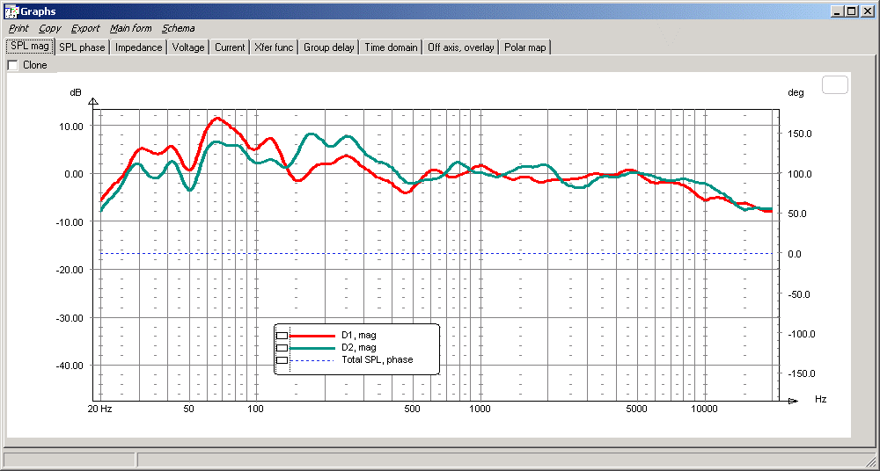Viewport: 880px width, 471px height.
Task: Click the 500 Hz axis label
Action: (413, 409)
